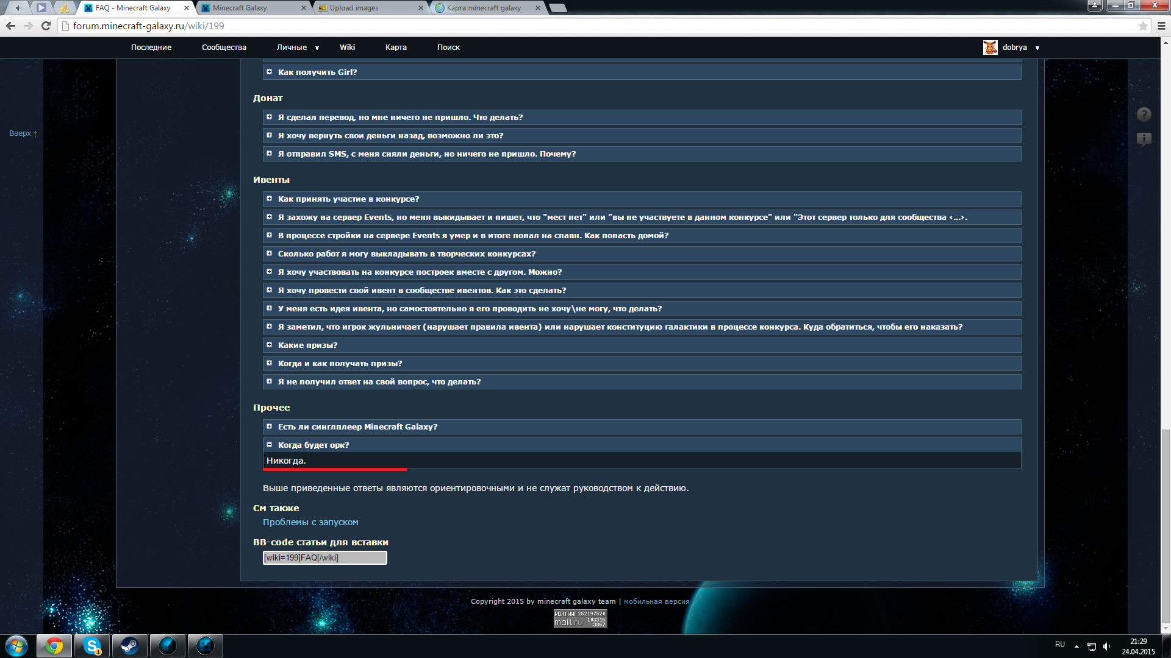Open dobrya user dropdown arrow
1171x658 pixels.
click(1037, 48)
